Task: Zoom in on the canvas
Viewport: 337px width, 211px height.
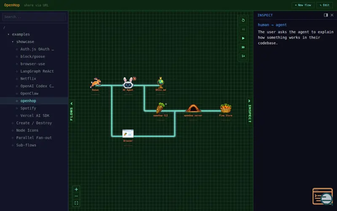Action: pos(76,189)
